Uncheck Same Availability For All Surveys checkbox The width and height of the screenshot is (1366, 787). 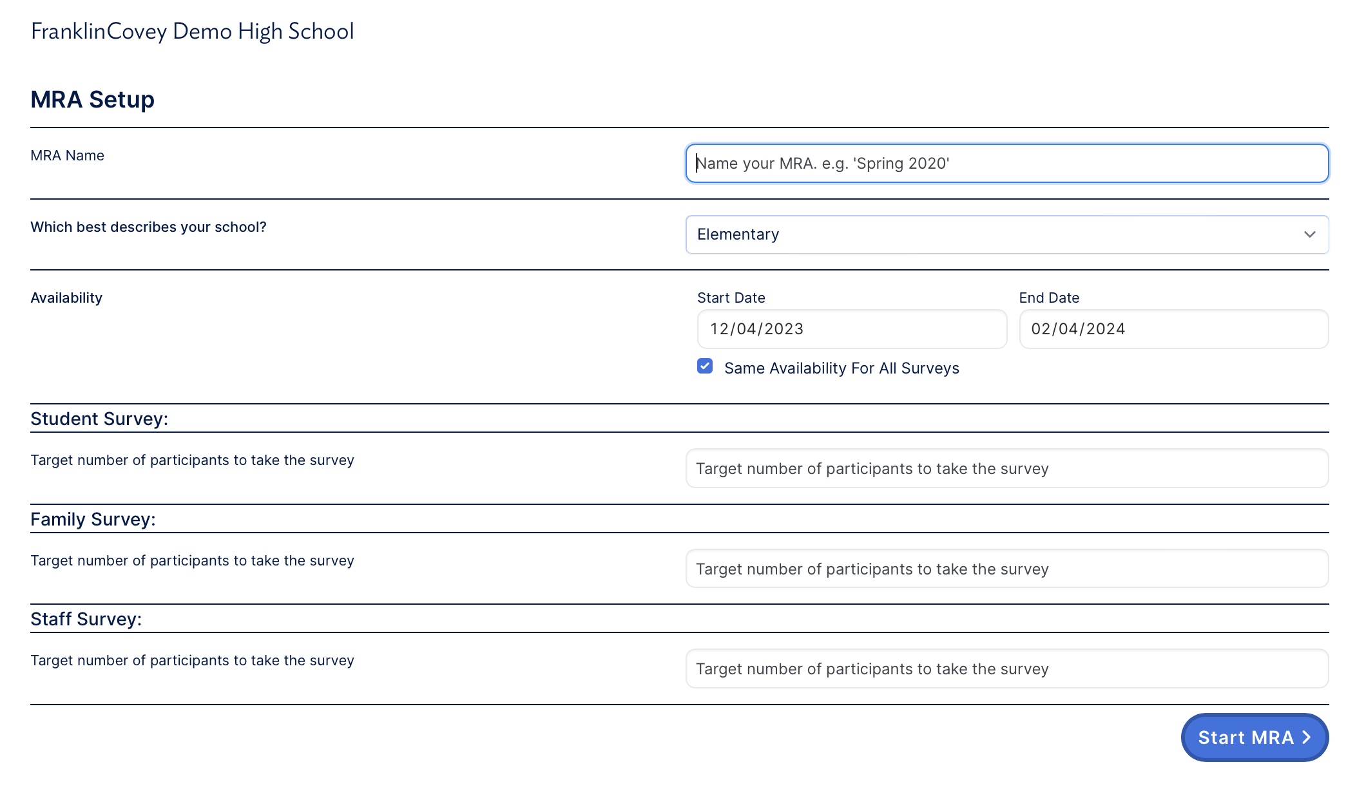point(705,366)
